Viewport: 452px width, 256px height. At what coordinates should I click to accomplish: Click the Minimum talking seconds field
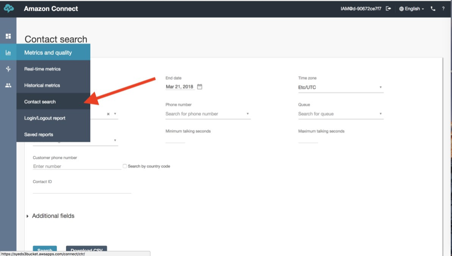pyautogui.click(x=175, y=139)
